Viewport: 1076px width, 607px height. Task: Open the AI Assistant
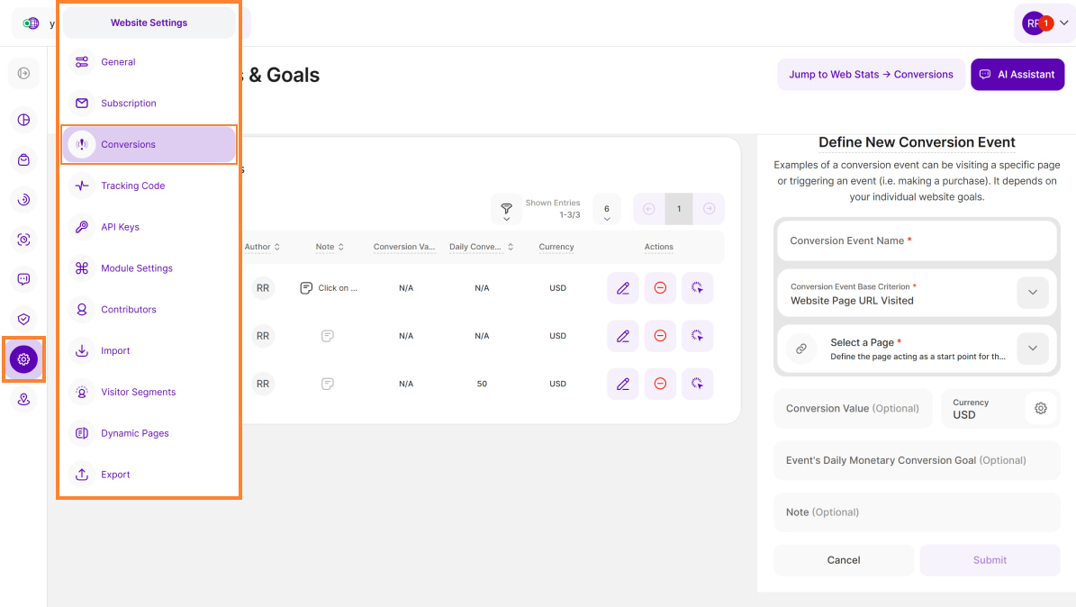[x=1017, y=75]
